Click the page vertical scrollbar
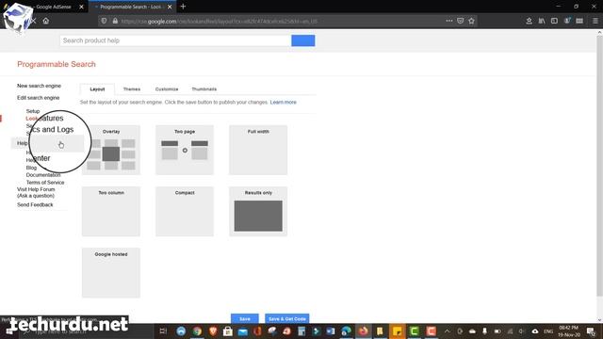This screenshot has height=339, width=603. (599, 166)
